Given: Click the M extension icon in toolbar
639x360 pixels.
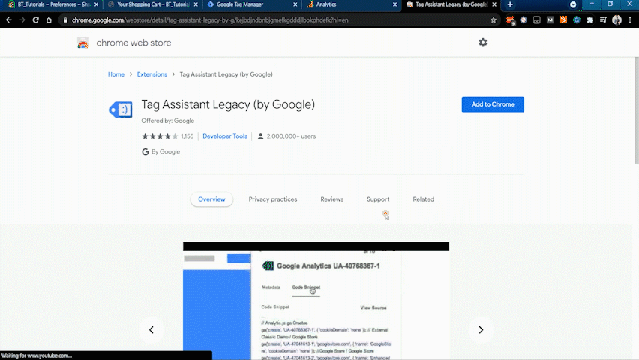Looking at the screenshot, I should tap(550, 19).
